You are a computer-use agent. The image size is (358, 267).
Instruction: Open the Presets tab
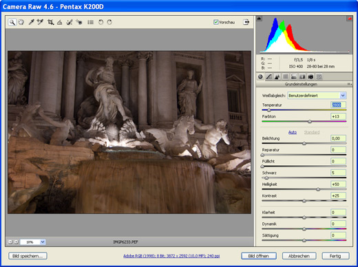[319, 76]
